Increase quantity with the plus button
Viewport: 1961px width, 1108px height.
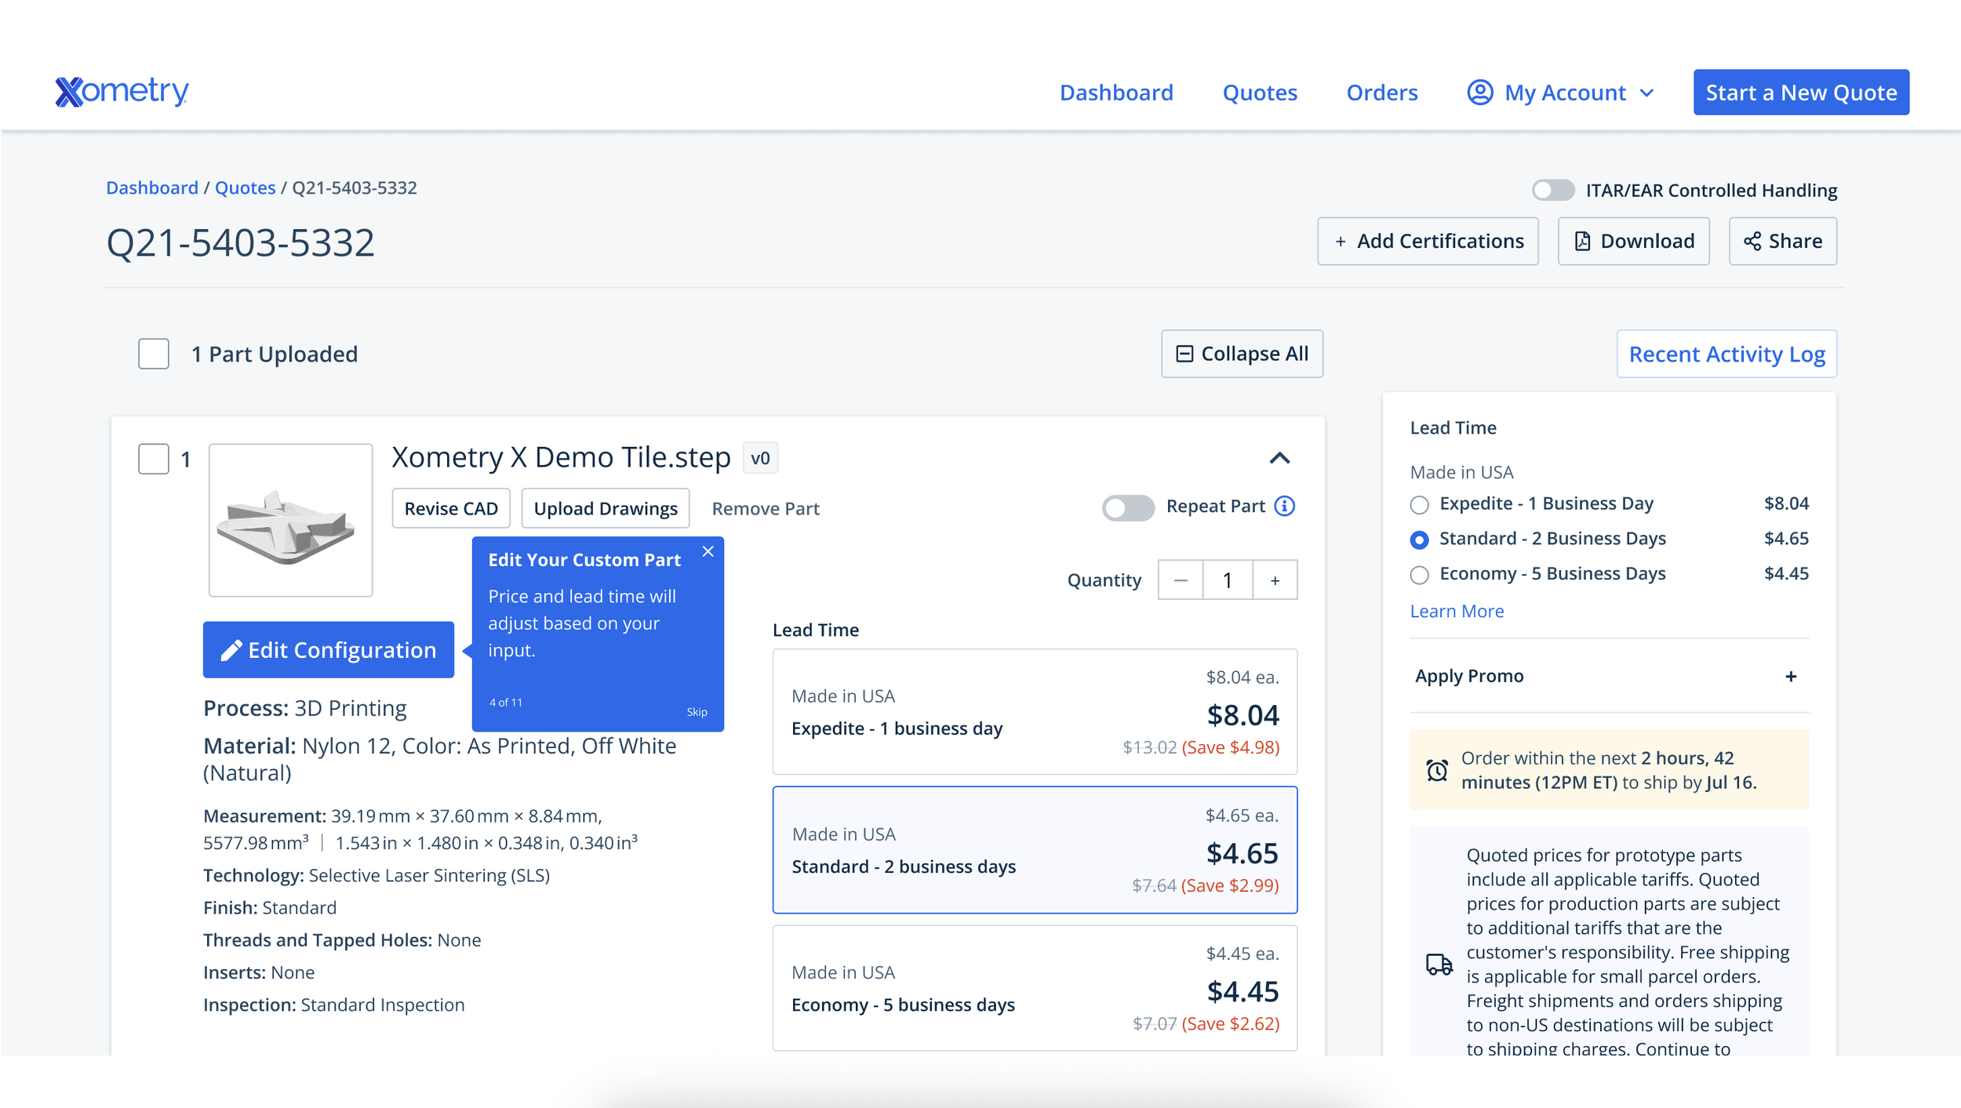[1275, 580]
